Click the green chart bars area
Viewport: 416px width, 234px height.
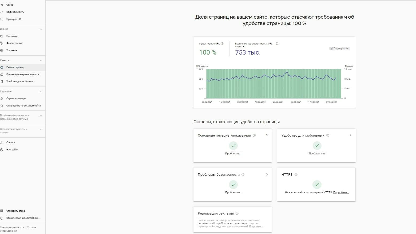274,84
